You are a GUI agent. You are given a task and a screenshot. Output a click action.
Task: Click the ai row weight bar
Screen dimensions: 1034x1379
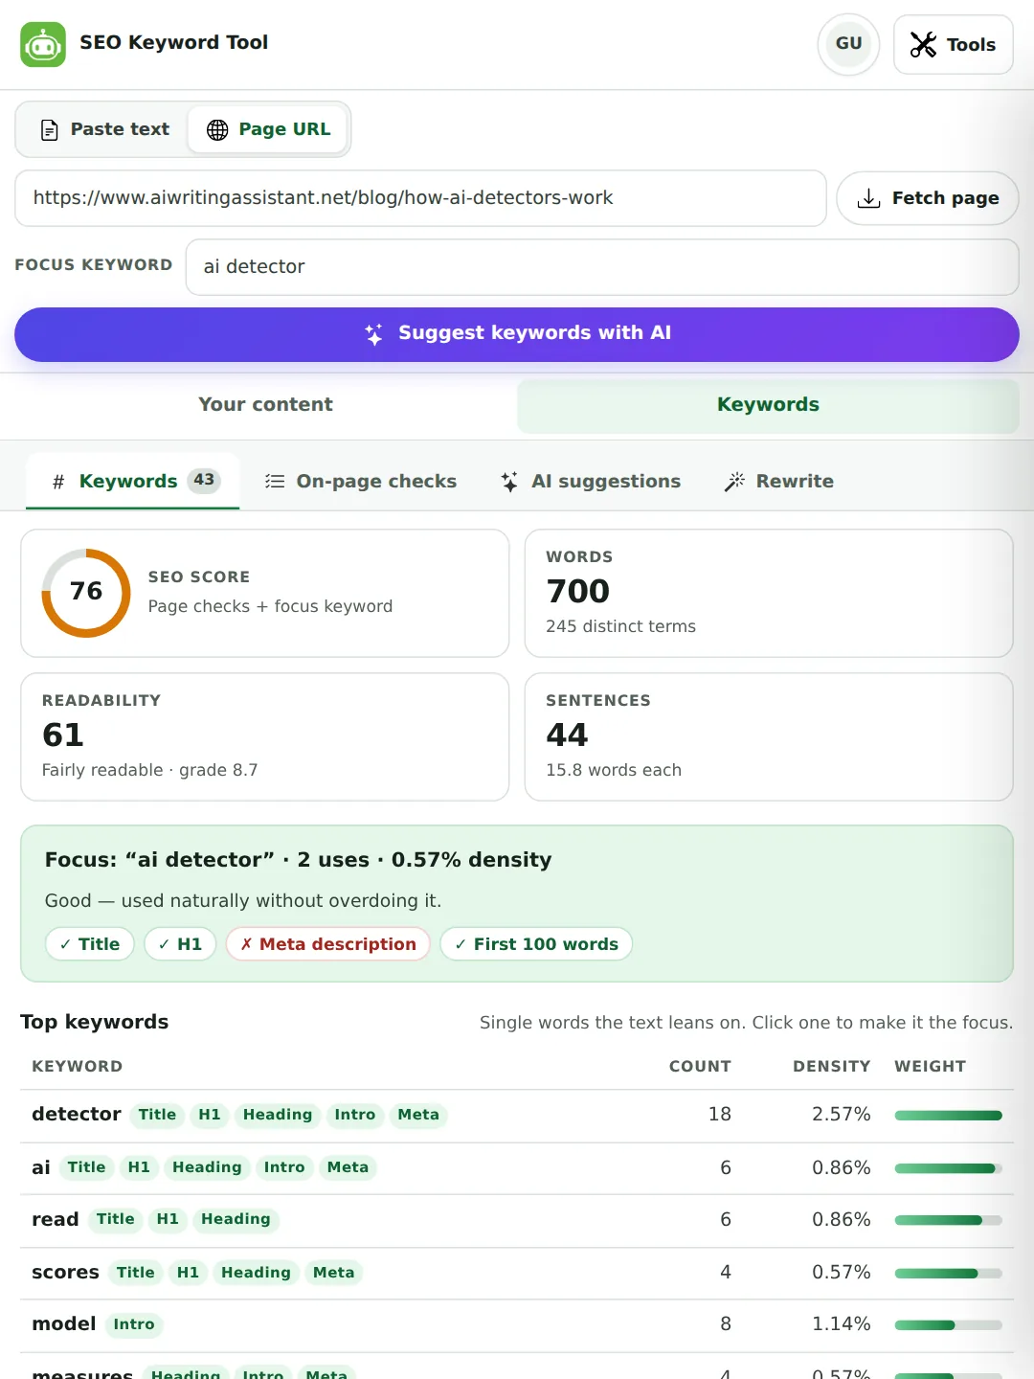[949, 1167]
